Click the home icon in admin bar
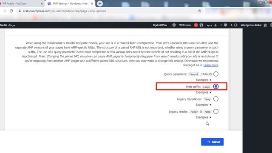 pos(265,25)
